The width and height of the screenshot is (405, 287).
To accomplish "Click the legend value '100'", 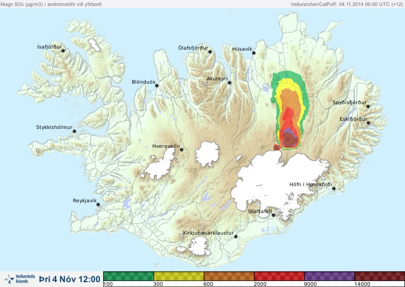I will tap(108, 284).
